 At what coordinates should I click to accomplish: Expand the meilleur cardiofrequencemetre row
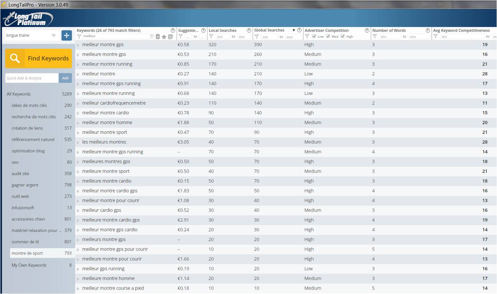click(78, 103)
